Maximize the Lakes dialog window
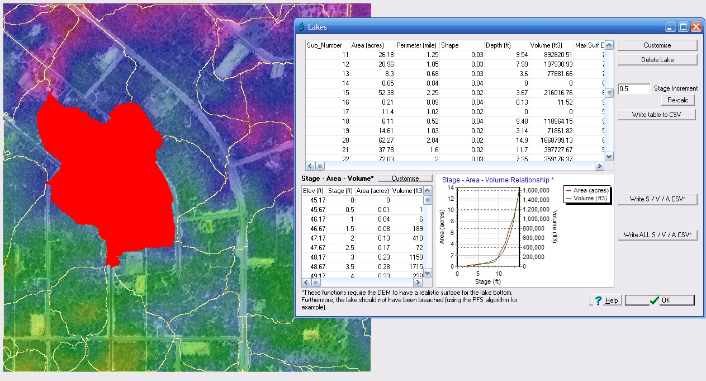This screenshot has height=381, width=706. (x=683, y=27)
